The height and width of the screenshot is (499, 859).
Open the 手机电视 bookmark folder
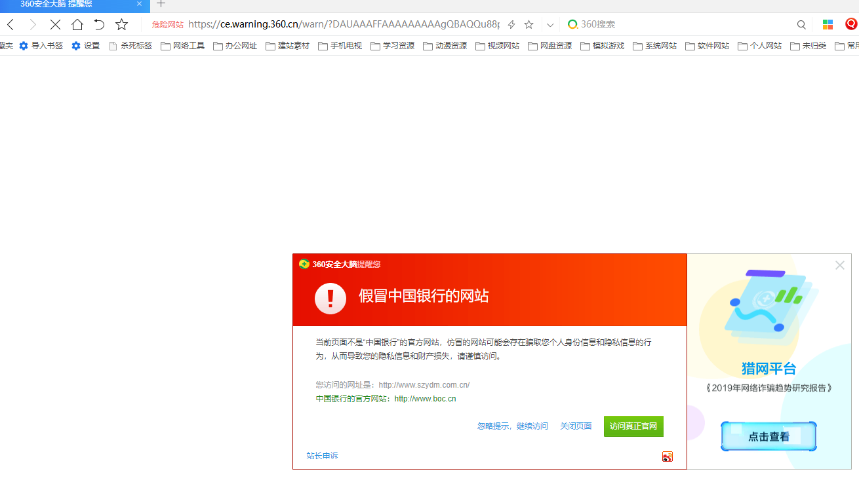click(x=340, y=46)
